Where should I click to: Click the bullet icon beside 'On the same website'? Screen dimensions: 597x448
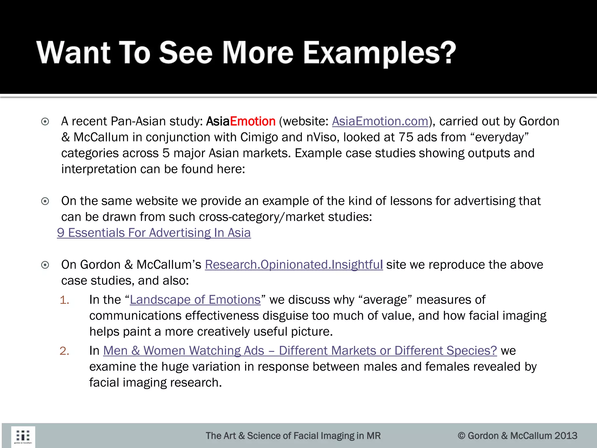(x=45, y=201)
